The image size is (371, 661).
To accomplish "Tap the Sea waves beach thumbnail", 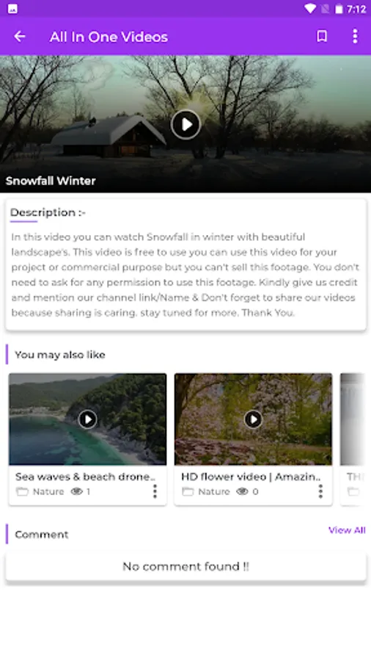I will point(87,419).
